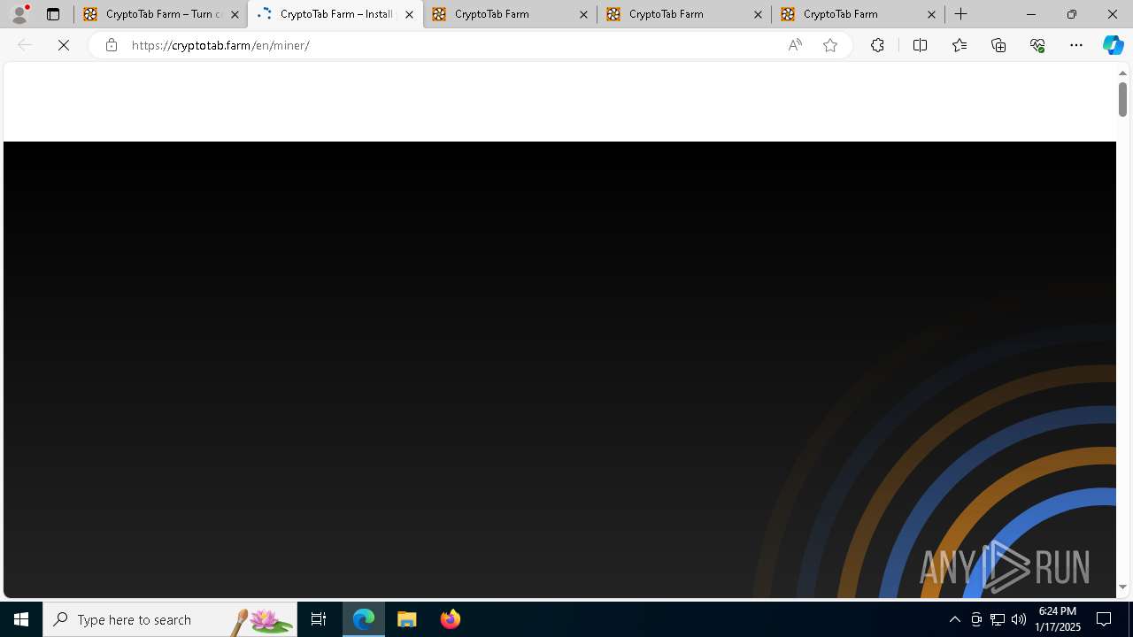Open the Edge profile icon

(x=19, y=14)
